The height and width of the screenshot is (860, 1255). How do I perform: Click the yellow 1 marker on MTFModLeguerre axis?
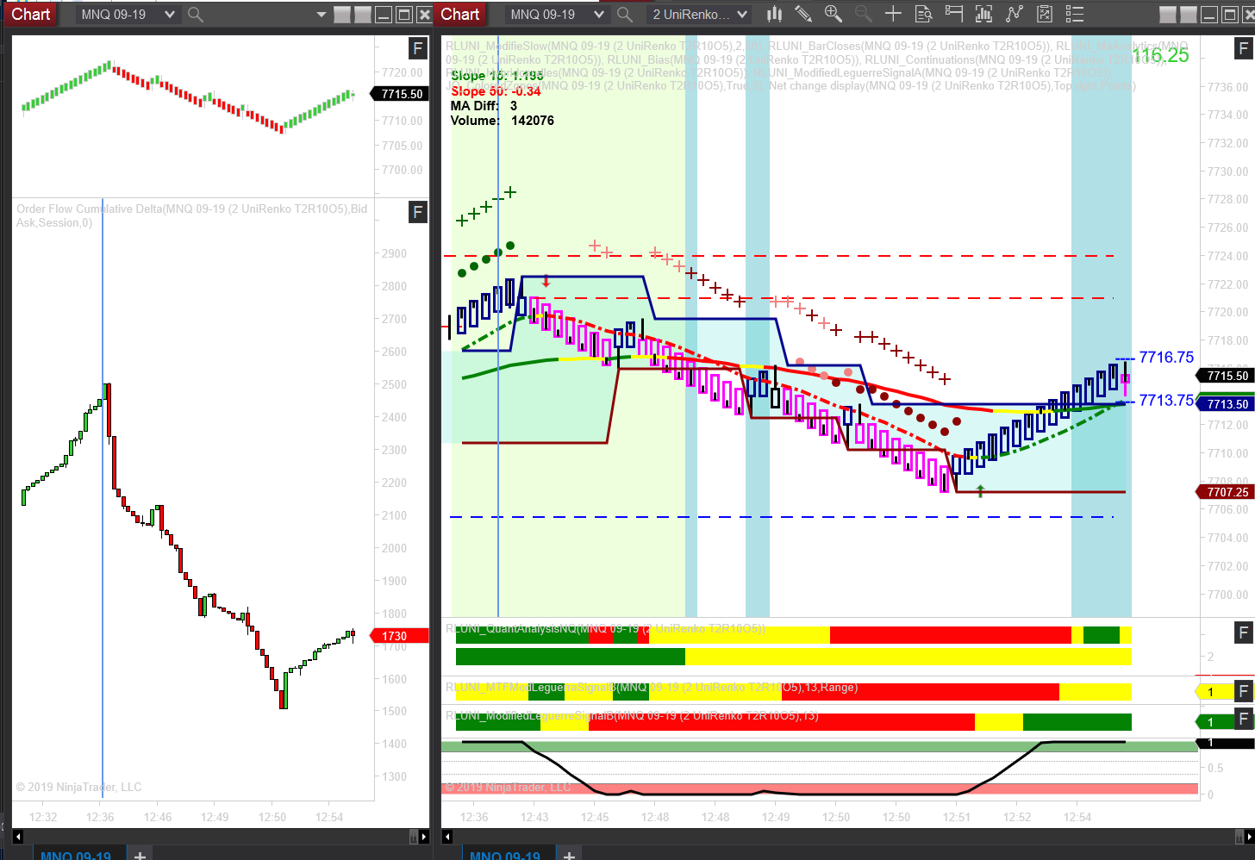[1214, 692]
